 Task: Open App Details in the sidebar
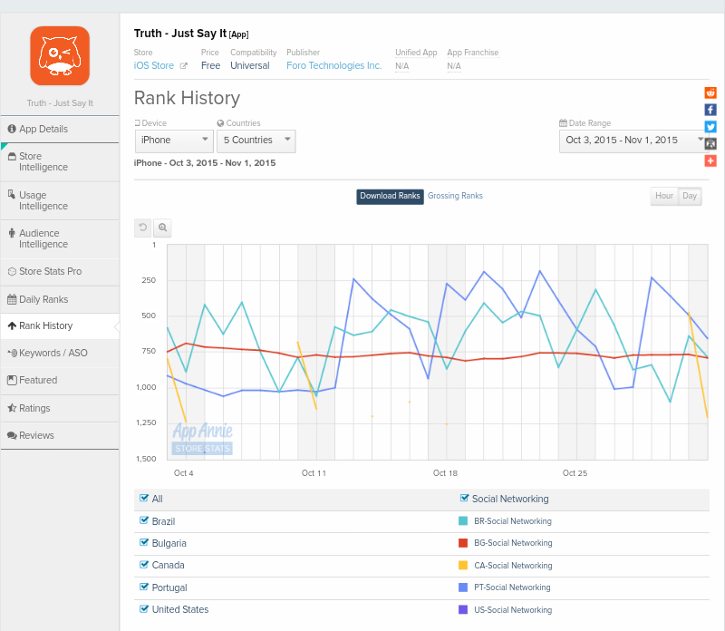point(60,129)
